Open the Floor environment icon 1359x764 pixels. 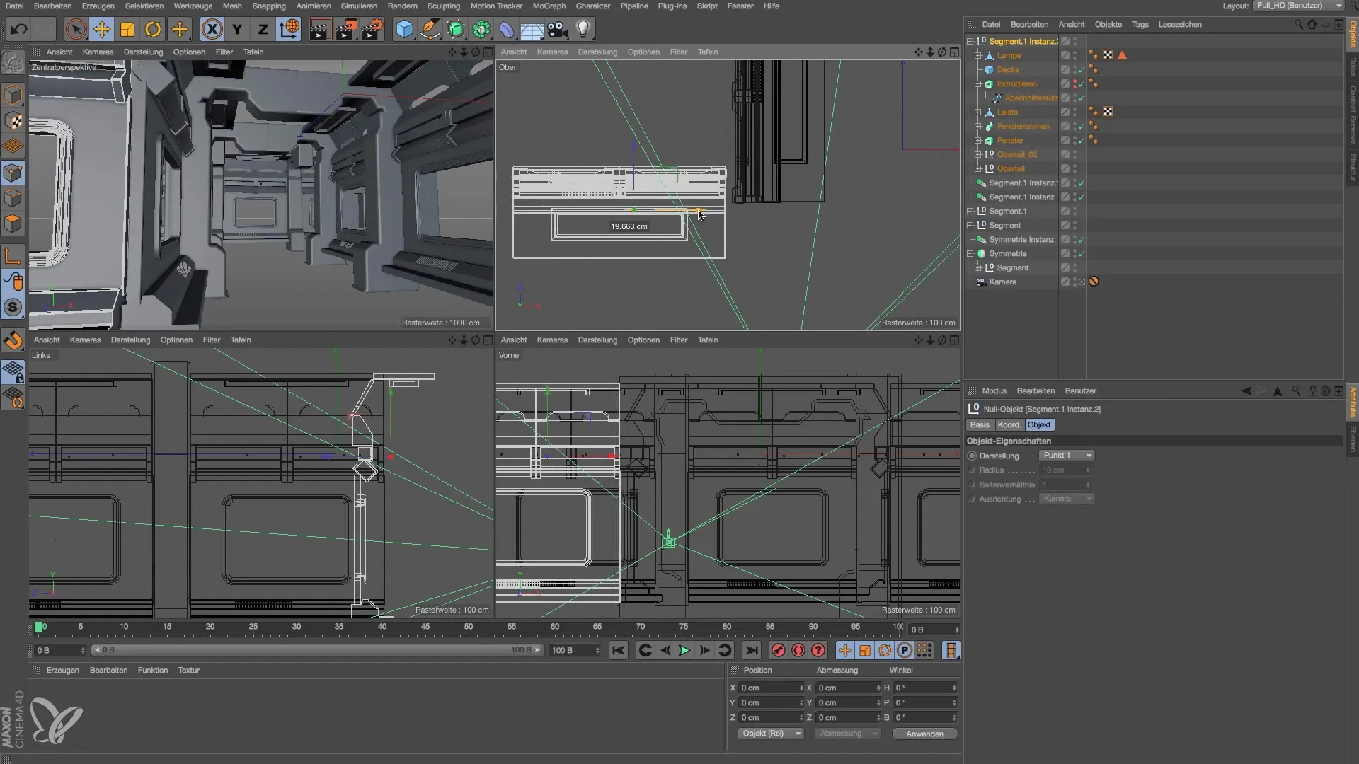[532, 29]
